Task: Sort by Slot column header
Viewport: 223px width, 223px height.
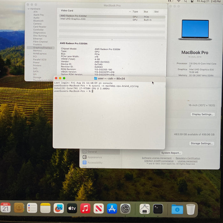Action: pyautogui.click(x=156, y=12)
